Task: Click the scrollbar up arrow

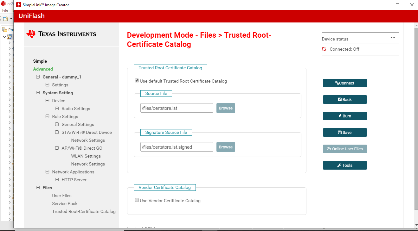Action: coord(416,25)
